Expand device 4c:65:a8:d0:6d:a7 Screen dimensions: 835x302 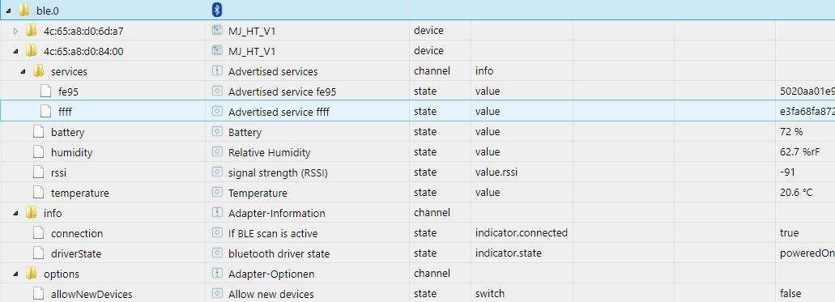[x=15, y=31]
